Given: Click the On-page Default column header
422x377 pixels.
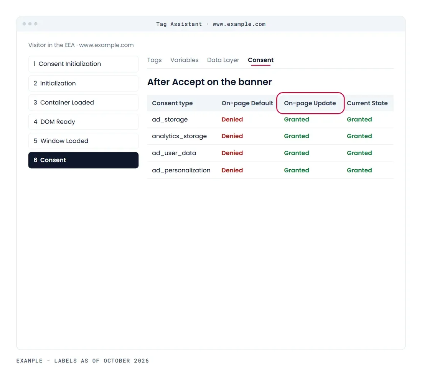Looking at the screenshot, I should click(247, 103).
